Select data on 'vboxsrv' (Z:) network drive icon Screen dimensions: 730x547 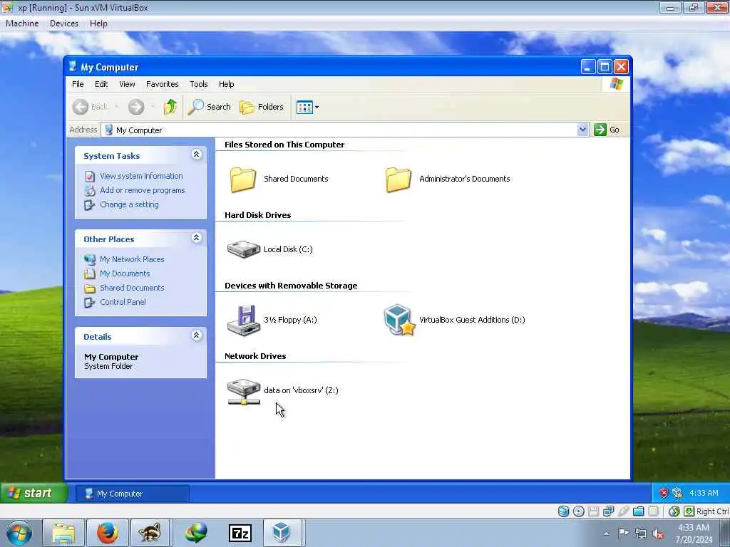[244, 391]
